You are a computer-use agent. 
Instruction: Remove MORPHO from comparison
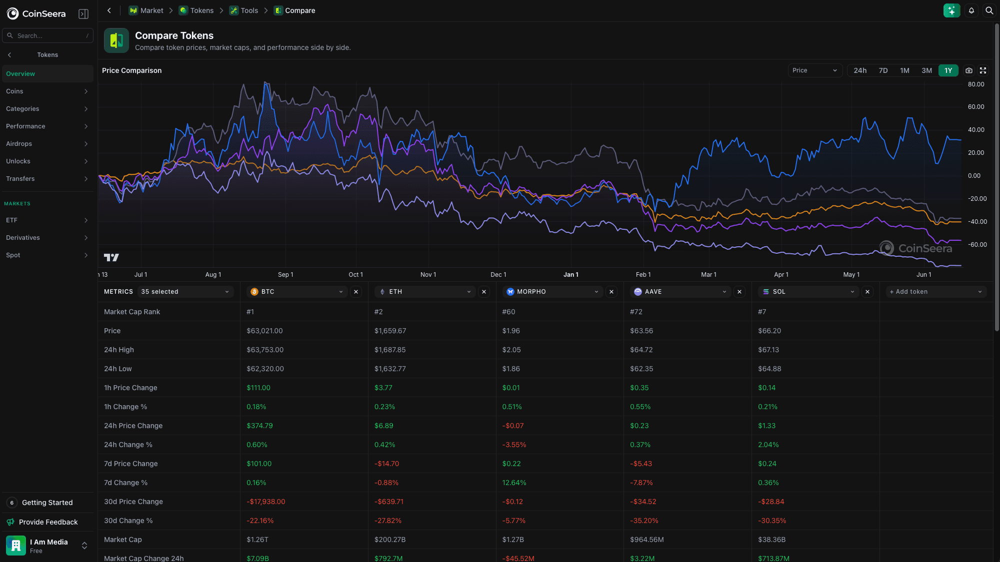(x=611, y=292)
